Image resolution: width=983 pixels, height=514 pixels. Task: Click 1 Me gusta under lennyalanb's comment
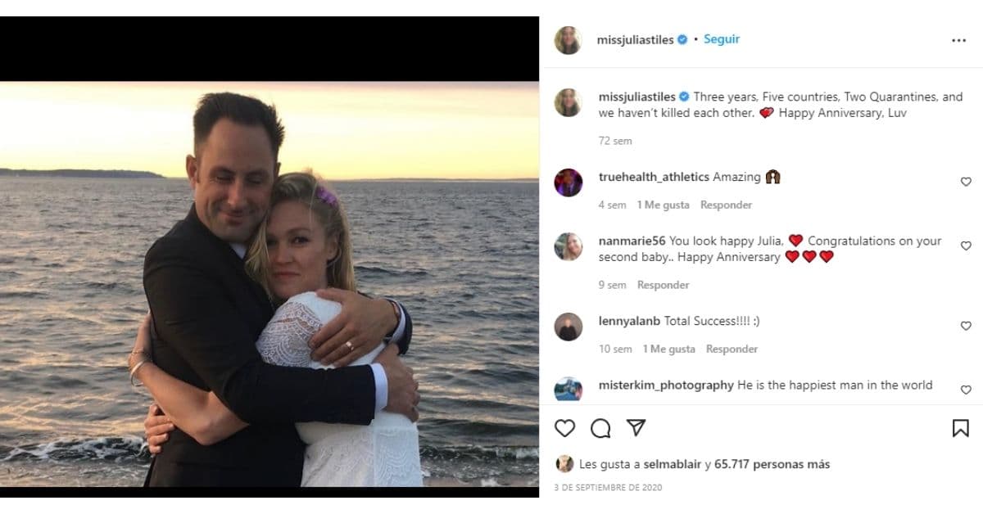668,348
